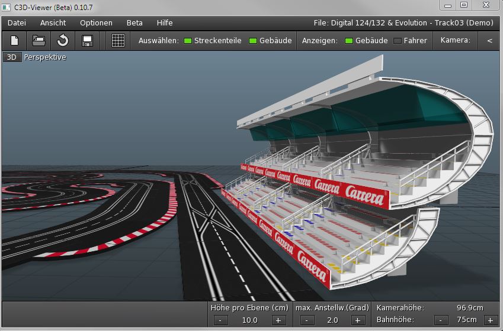Click the Auswählen: label
Image resolution: width=503 pixels, height=331 pixels.
158,41
